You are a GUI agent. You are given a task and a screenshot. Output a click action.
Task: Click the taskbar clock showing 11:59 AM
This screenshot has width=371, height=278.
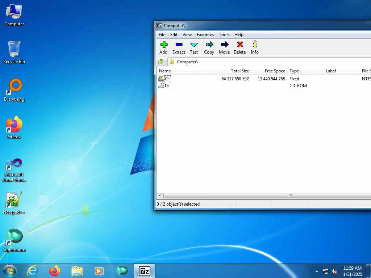tap(352, 271)
